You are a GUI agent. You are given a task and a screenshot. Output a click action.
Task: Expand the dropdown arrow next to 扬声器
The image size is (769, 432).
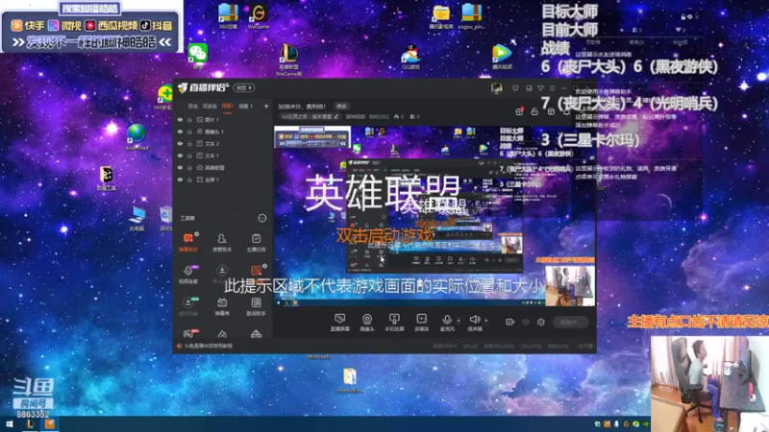pos(486,321)
